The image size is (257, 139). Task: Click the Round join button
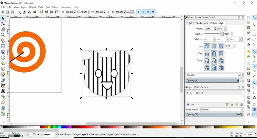207,46
